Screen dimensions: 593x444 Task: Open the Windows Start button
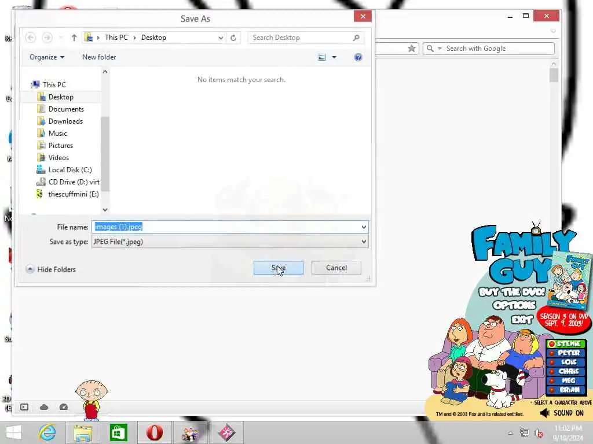(14, 432)
